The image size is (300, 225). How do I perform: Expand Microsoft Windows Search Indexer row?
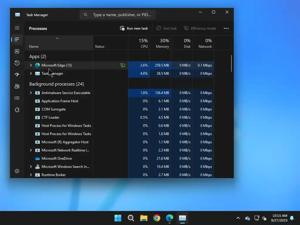[x=31, y=167]
